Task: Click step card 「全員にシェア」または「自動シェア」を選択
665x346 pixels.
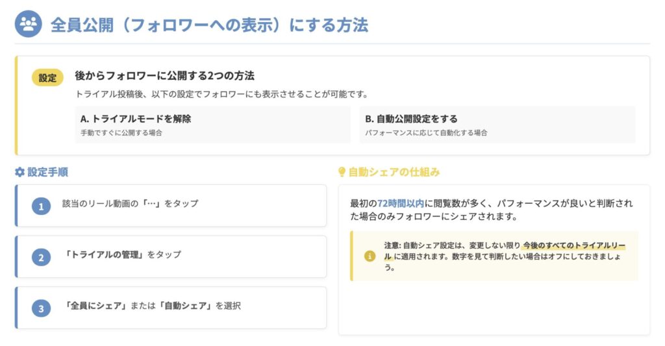Action: coord(171,308)
